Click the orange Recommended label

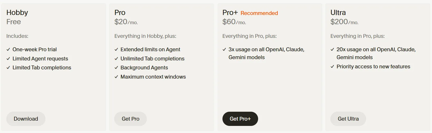coord(259,13)
